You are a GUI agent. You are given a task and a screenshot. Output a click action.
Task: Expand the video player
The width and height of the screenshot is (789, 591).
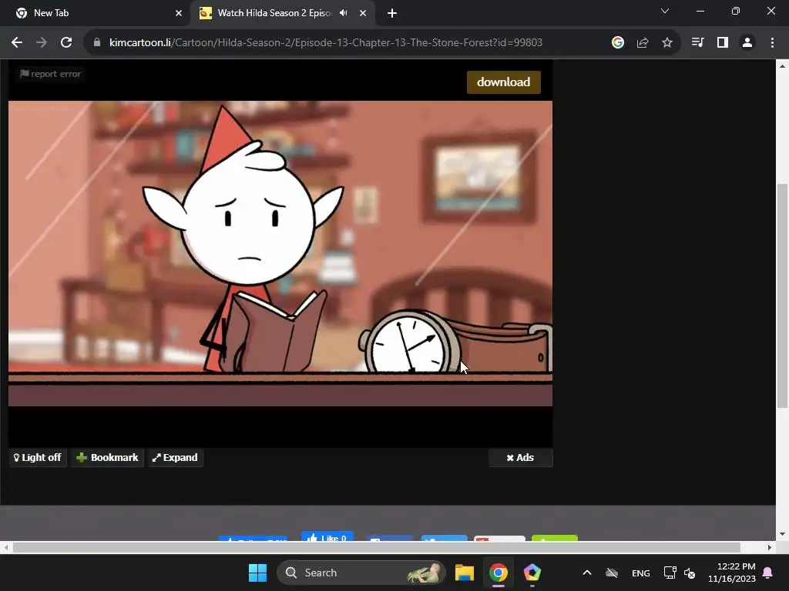[175, 458]
